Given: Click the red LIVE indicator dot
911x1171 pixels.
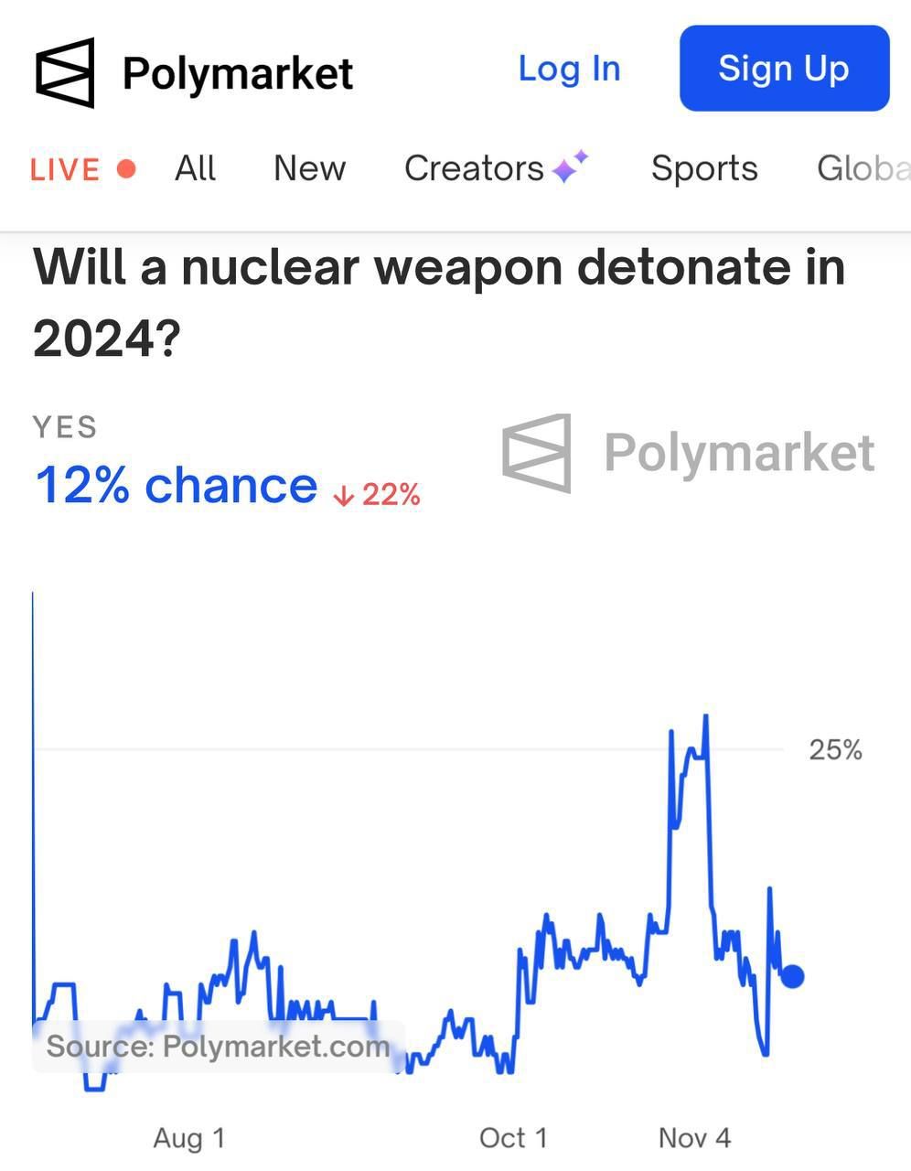Looking at the screenshot, I should click(127, 169).
